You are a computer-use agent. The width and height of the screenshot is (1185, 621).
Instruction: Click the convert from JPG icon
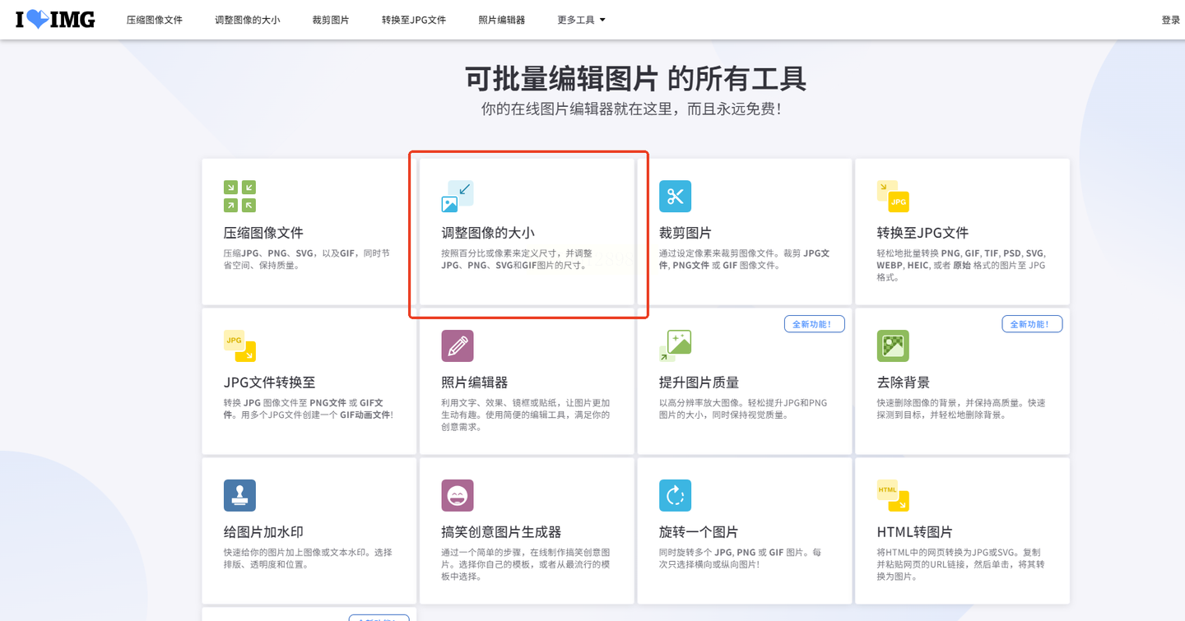point(239,346)
